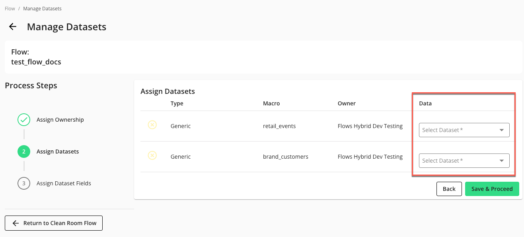Screen dimensions: 524x237
Task: Select the highlighted Data column region
Action: [x=464, y=134]
